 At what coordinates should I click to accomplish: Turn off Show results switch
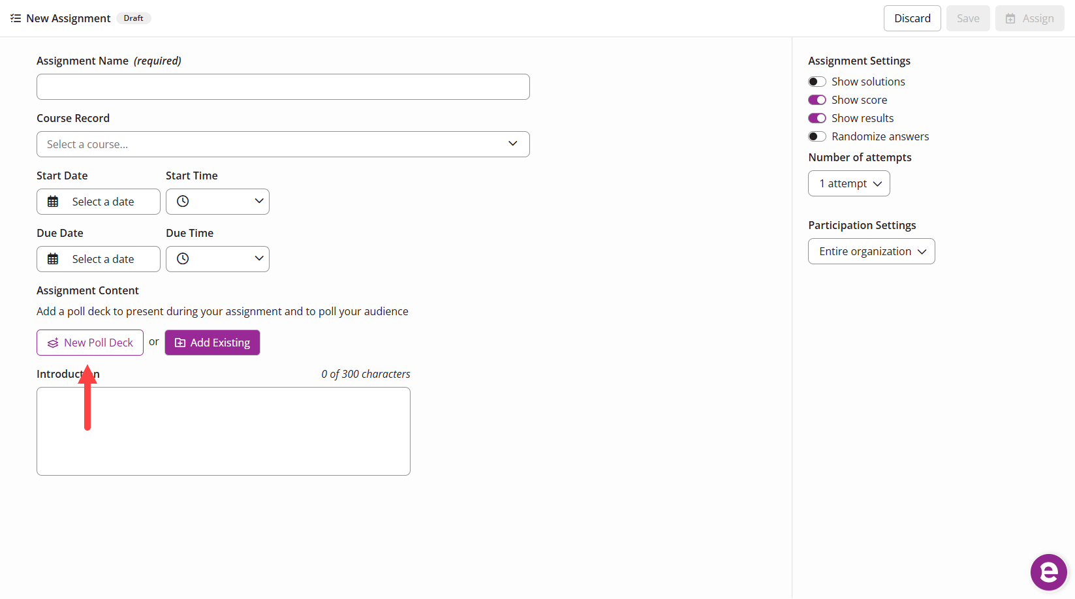tap(817, 118)
